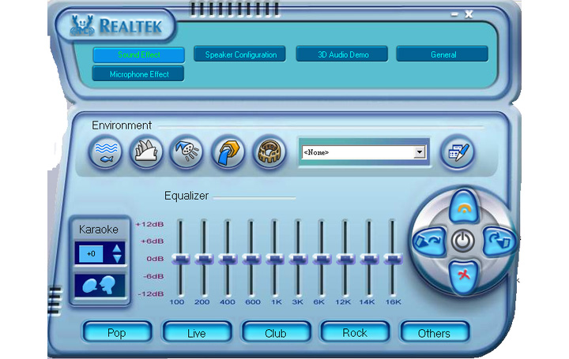Pick the Colosseum arena environment icon
Screen dimensions: 569x359
[269, 151]
